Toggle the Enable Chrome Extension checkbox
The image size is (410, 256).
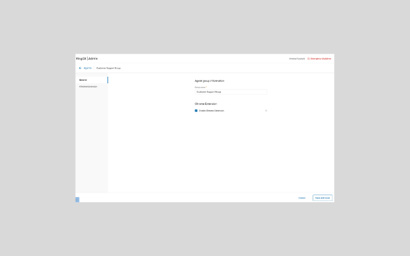(196, 111)
